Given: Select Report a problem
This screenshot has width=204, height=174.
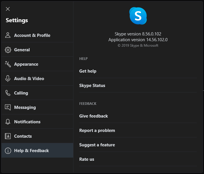Looking at the screenshot, I should 138,130.
